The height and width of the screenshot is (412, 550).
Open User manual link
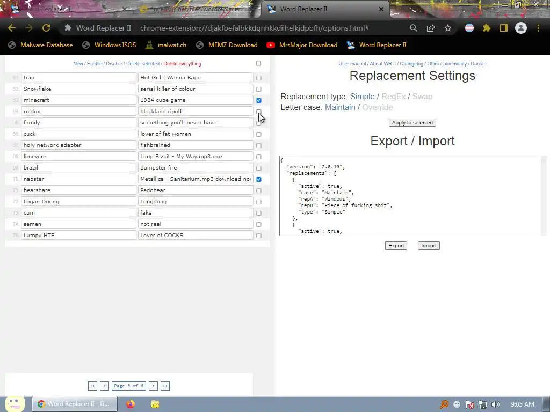pos(352,64)
